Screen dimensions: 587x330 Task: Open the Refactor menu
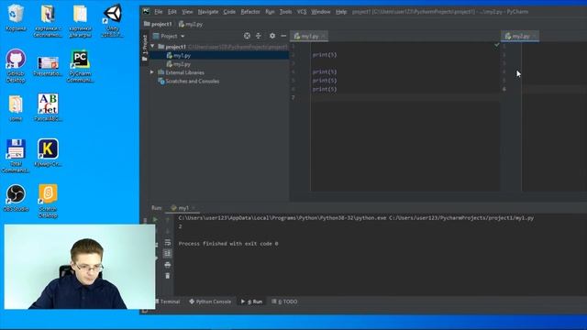(x=250, y=12)
